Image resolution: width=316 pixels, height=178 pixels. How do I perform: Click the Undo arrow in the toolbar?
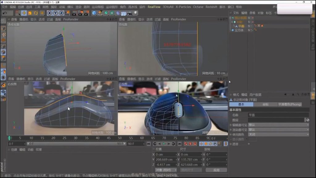[5, 13]
